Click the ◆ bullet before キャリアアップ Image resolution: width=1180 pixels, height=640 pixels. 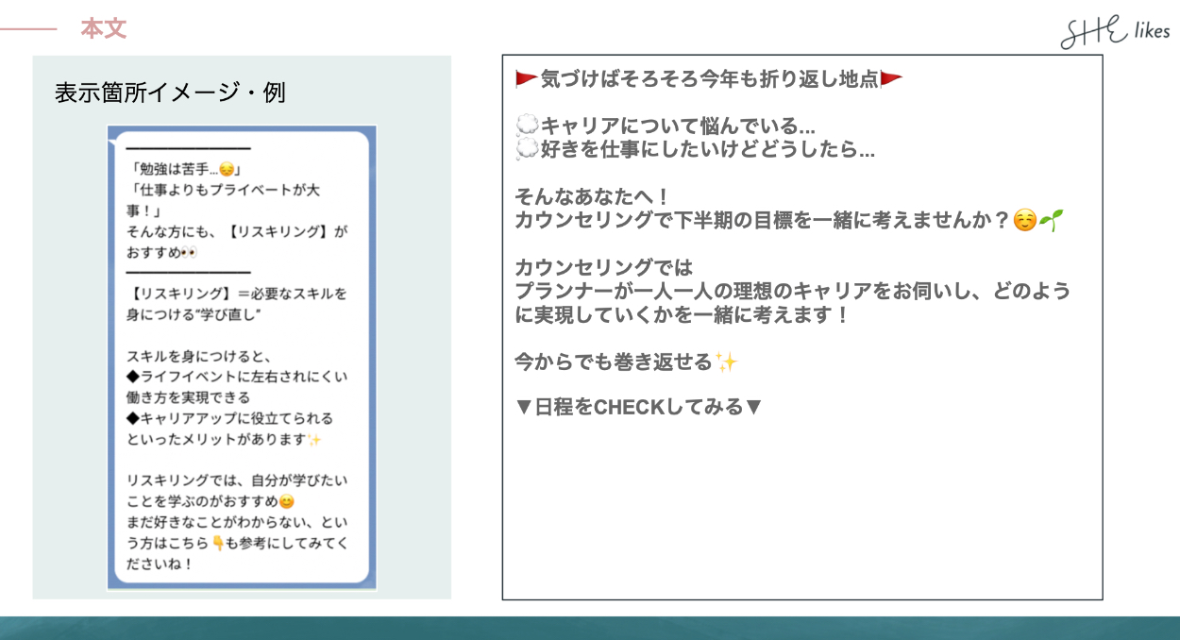click(133, 418)
